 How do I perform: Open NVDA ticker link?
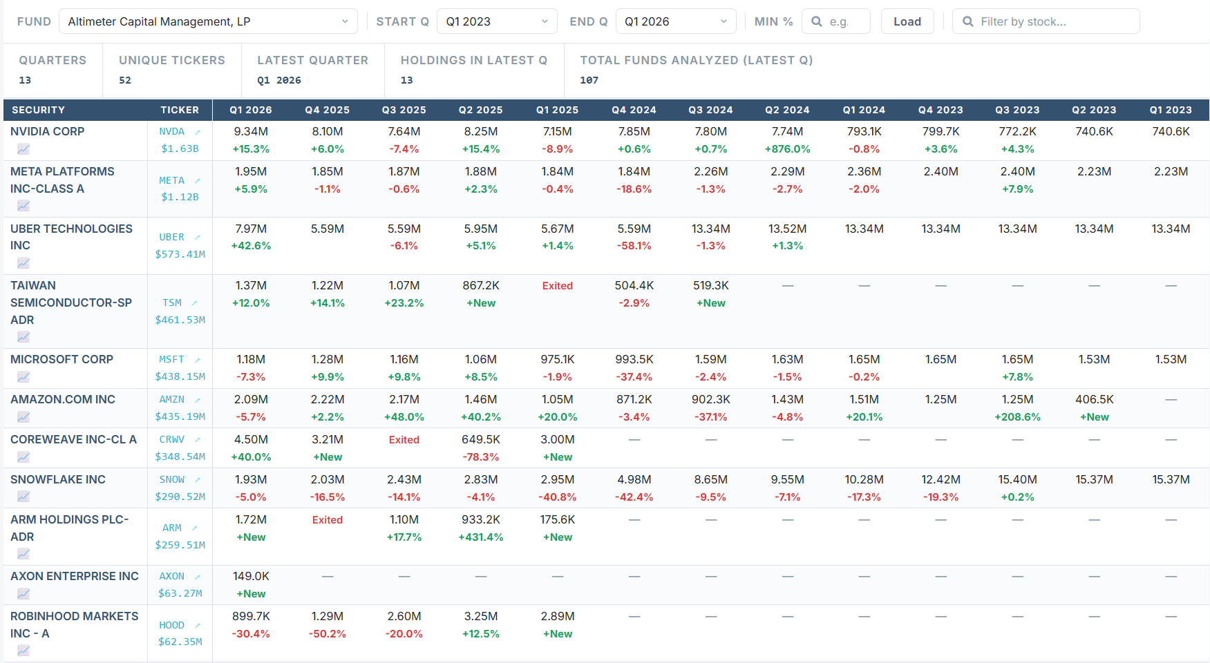point(172,131)
